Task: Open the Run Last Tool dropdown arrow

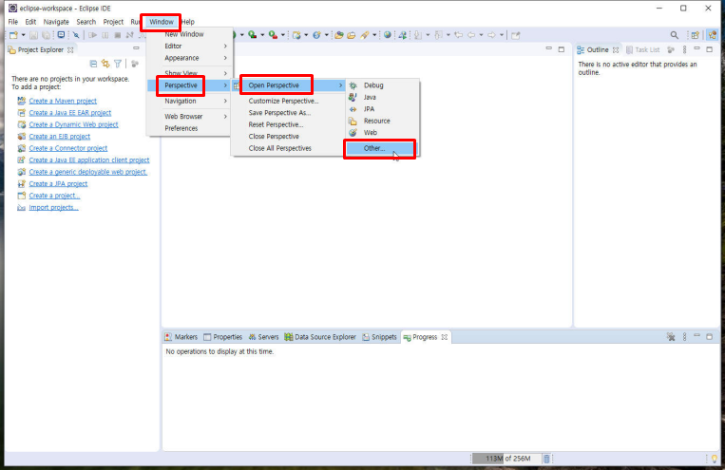Action: coord(283,35)
